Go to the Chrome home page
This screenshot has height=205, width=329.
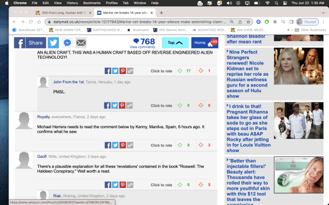coord(39,22)
